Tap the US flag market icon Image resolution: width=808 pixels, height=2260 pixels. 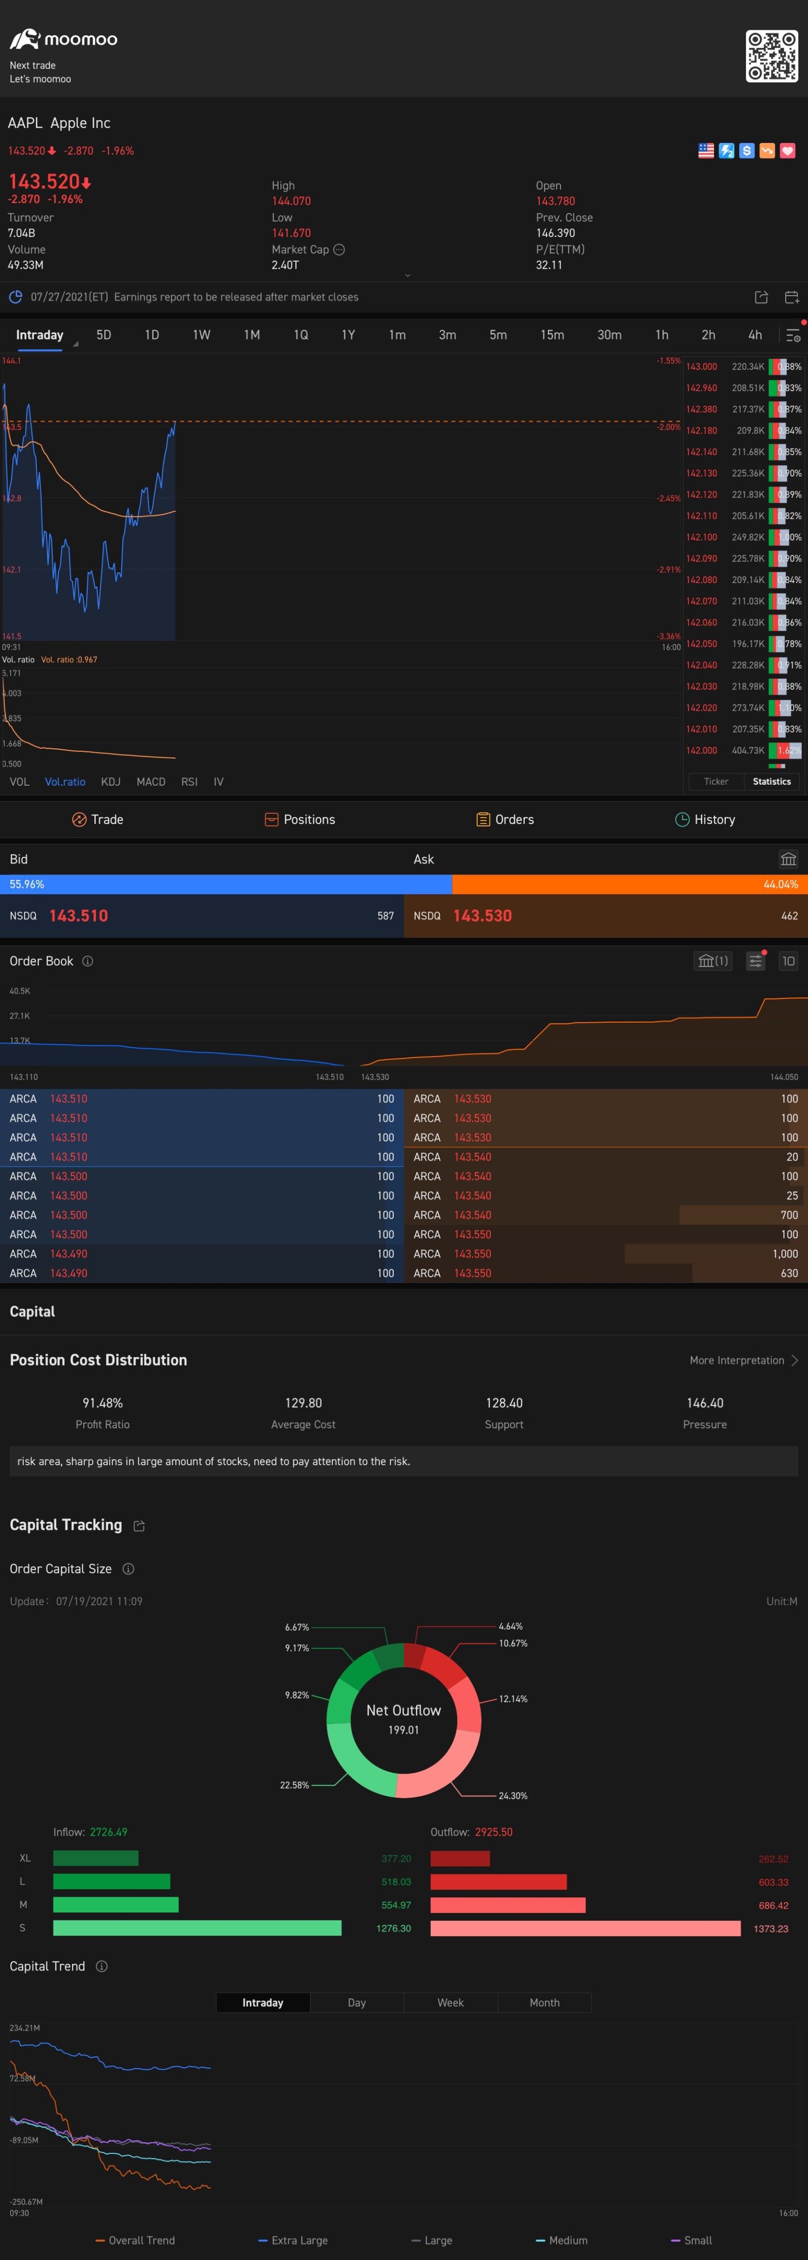pos(705,151)
